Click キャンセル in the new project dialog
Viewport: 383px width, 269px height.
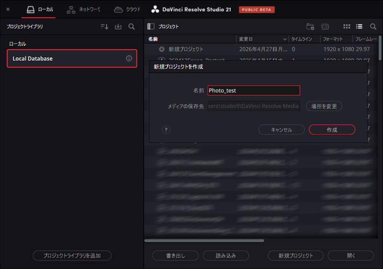point(282,130)
